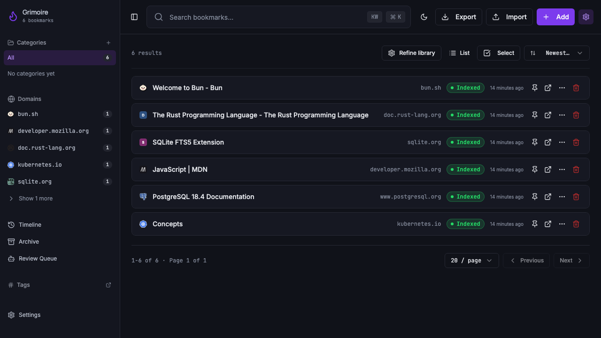Screen dimensions: 601x338
Task: Open the Concepts bookmark externally
Action: [x=548, y=224]
